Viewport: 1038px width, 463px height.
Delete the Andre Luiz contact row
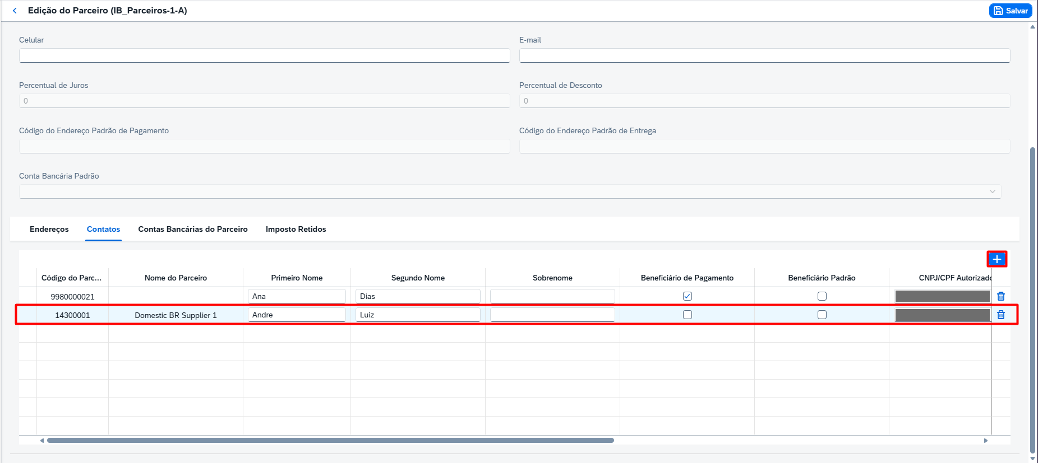(1001, 315)
